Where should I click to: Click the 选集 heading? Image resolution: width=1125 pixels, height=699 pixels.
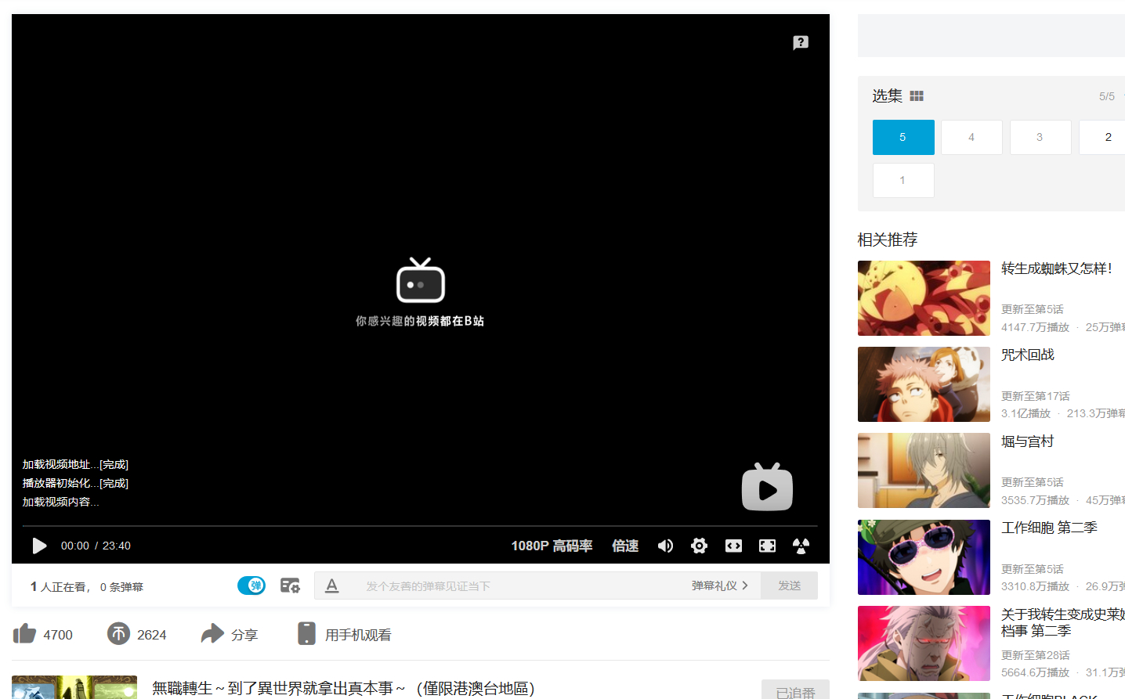coord(888,95)
